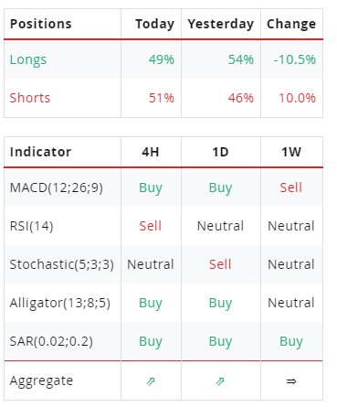Screen dimensions: 337x407
Task: Click the Shorts row label
Action: point(30,98)
